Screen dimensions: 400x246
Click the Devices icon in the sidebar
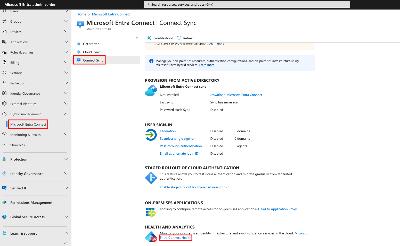click(4, 32)
